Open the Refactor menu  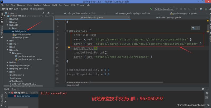pyautogui.click(x=47, y=5)
